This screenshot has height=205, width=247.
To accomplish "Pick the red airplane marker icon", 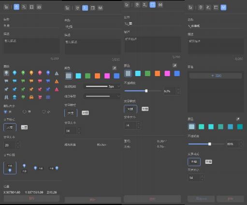I will coord(40,89).
